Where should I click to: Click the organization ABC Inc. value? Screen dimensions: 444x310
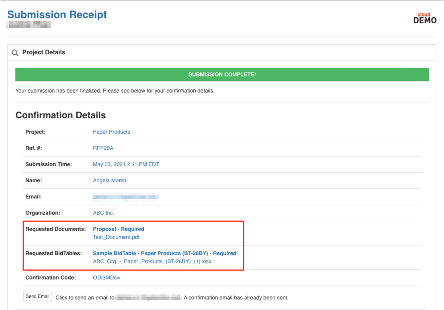click(103, 213)
